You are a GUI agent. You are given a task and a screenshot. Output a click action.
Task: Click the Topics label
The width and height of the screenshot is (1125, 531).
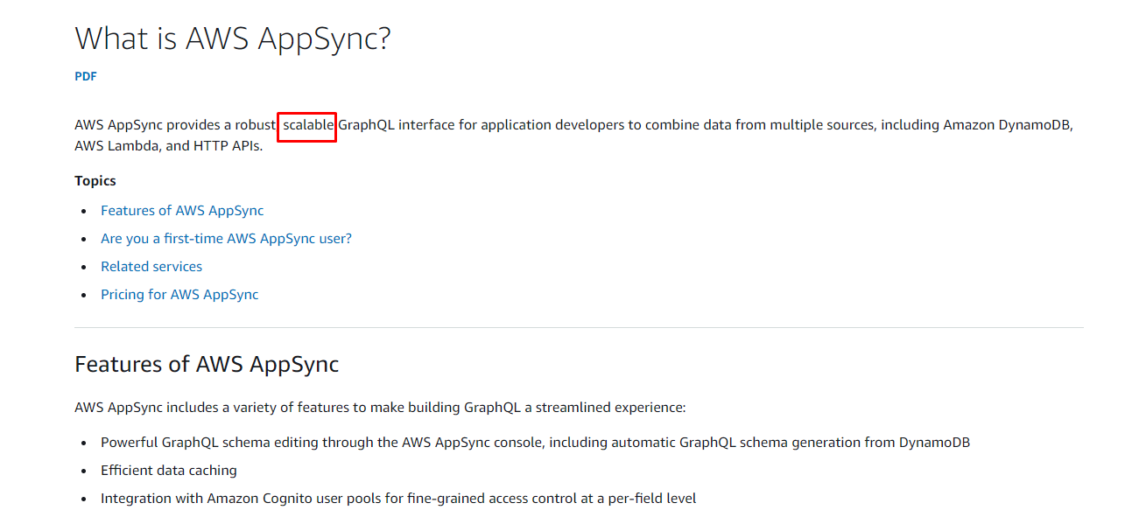tap(95, 180)
